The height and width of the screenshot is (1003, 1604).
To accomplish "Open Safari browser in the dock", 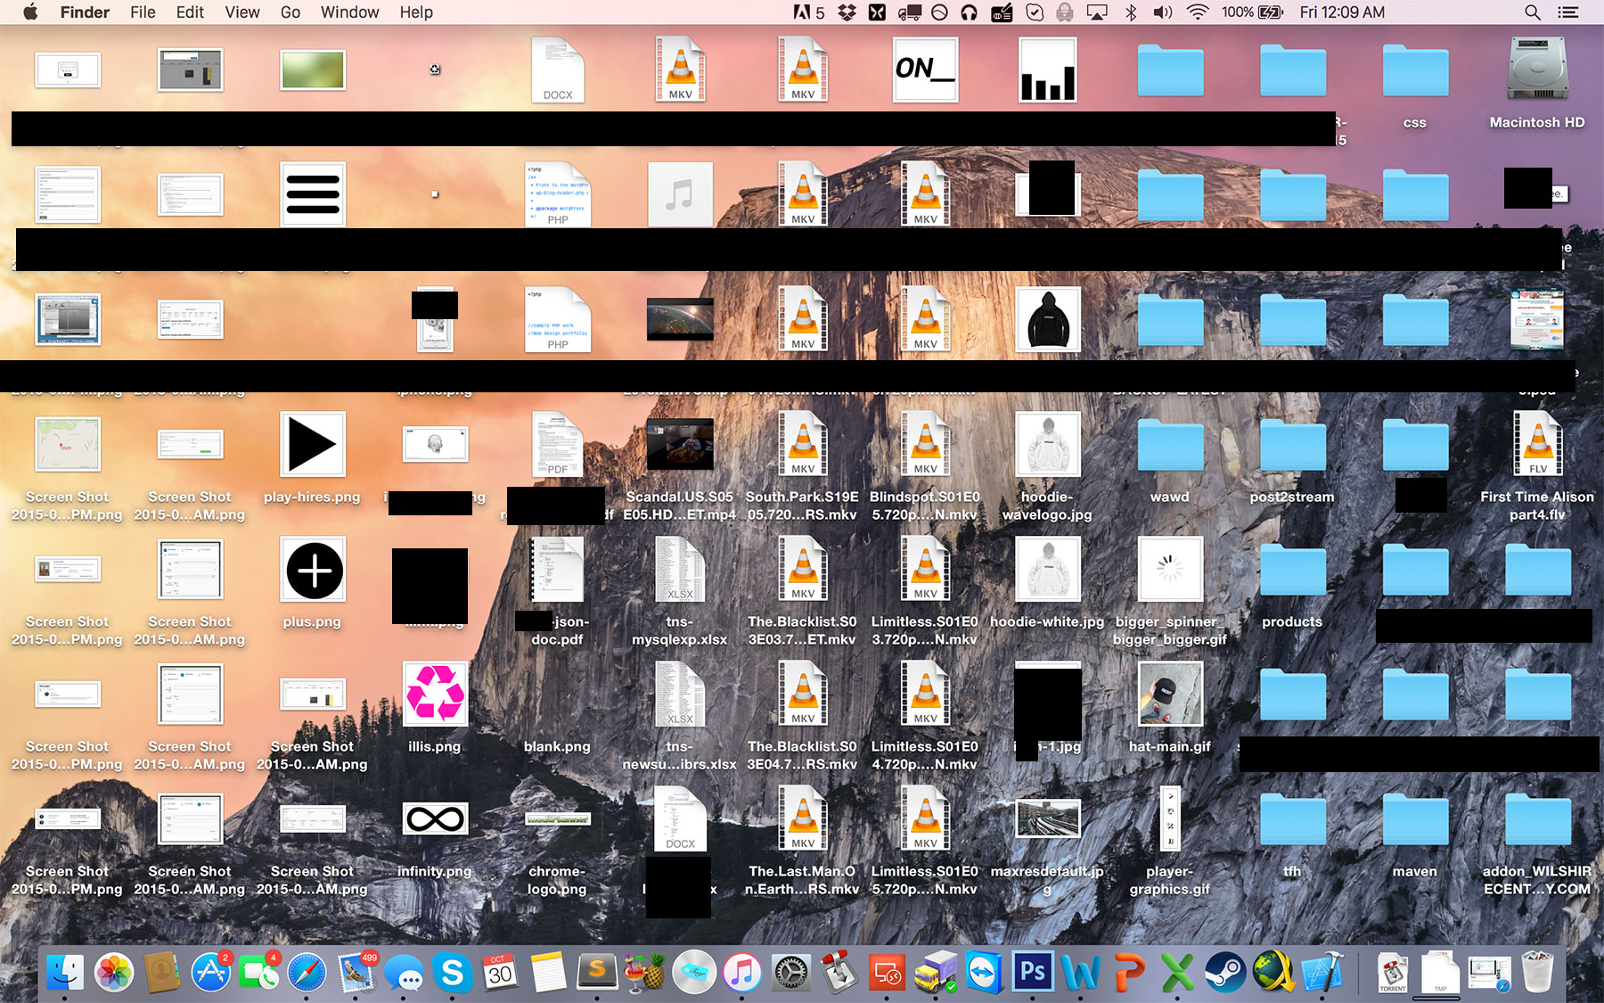I will (307, 972).
